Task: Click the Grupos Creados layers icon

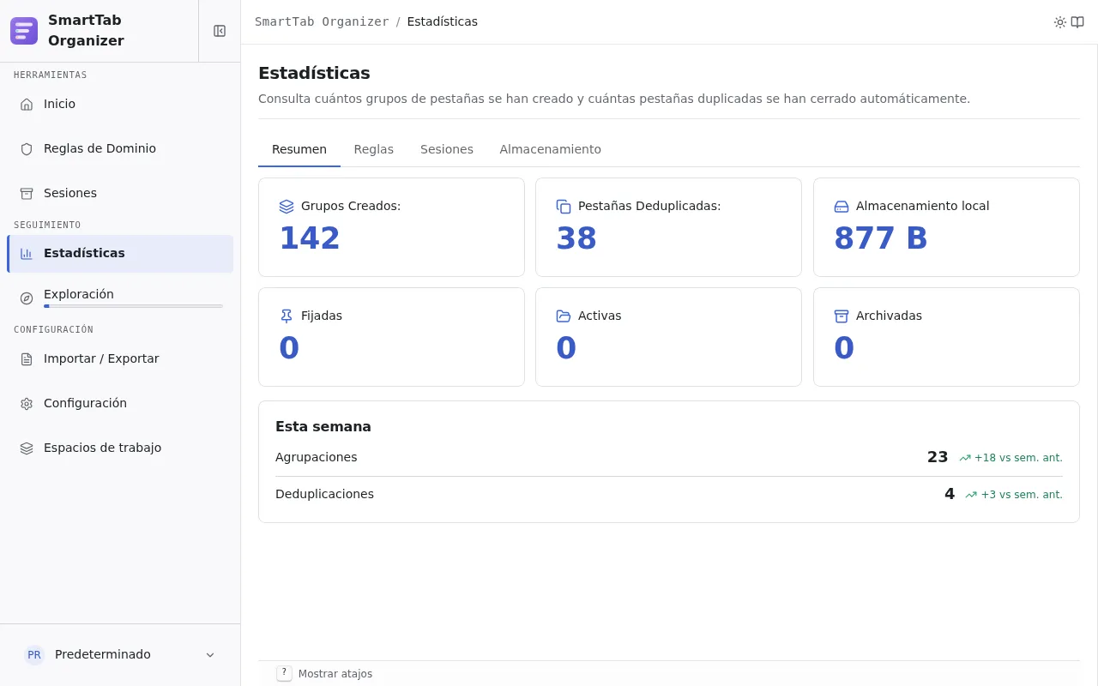Action: coord(287,206)
